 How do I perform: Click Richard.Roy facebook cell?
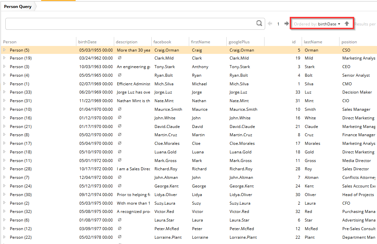click(166, 169)
